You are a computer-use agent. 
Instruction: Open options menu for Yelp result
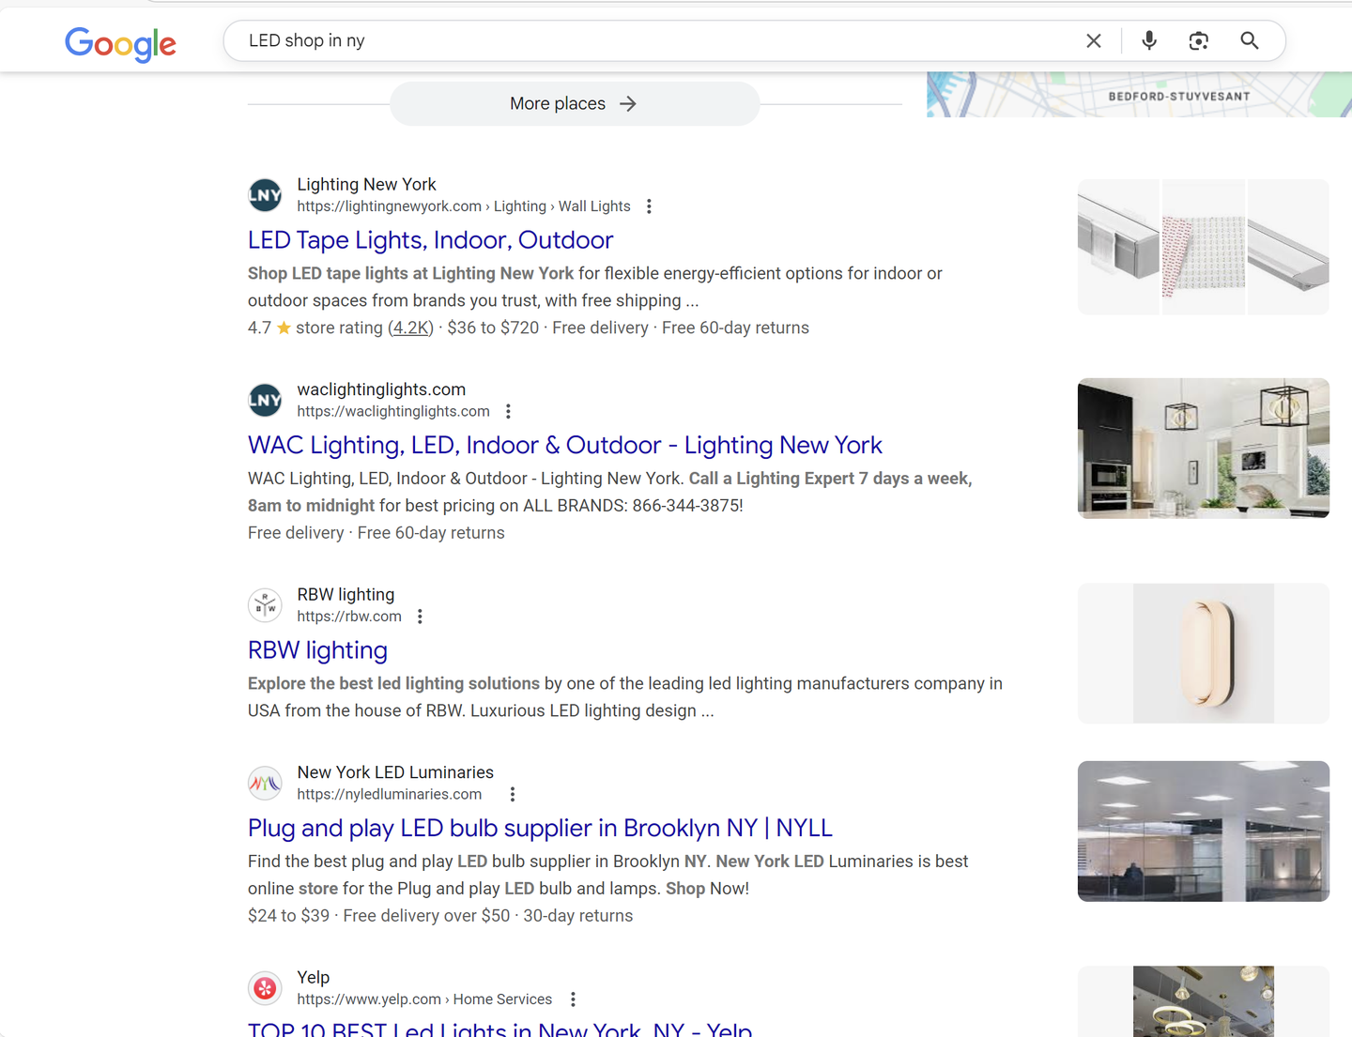click(x=573, y=999)
